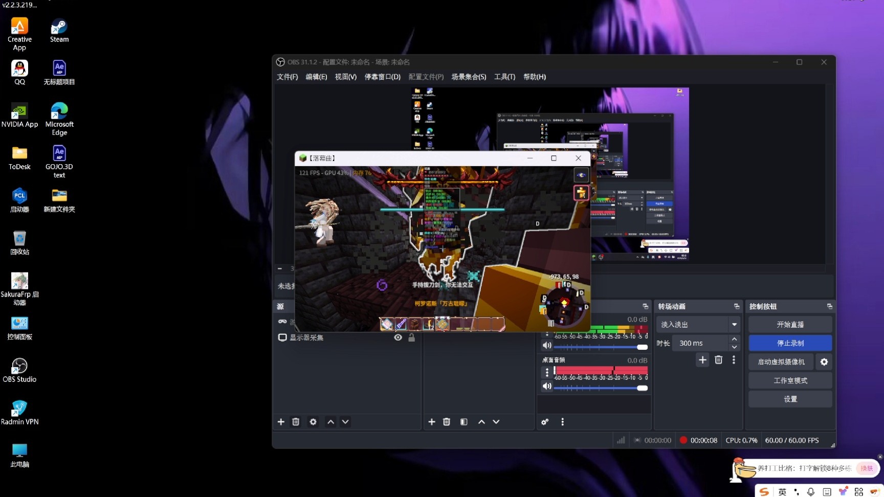Delete selected source with Sources trash icon
The image size is (884, 497).
[x=296, y=422]
